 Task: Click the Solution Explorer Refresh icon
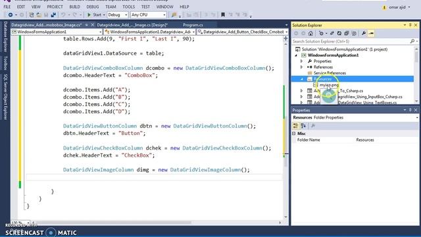(339, 34)
